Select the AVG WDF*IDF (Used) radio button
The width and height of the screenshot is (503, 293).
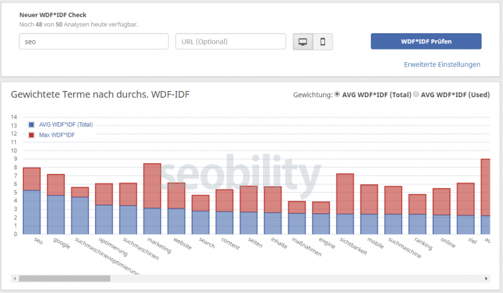tap(416, 94)
